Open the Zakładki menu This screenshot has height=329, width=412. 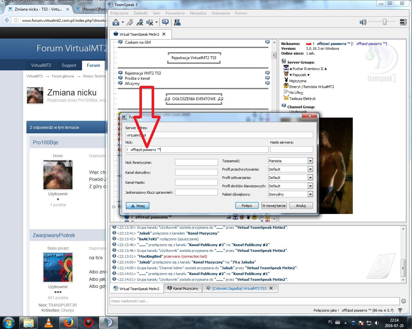tap(141, 13)
